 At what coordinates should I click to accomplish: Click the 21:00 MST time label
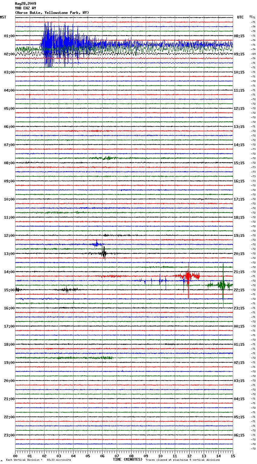(9, 399)
